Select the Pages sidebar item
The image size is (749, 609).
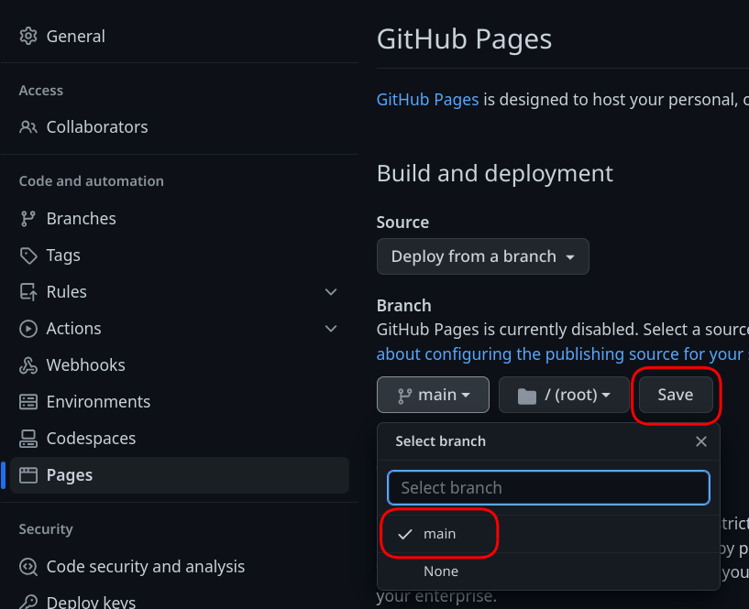click(179, 475)
